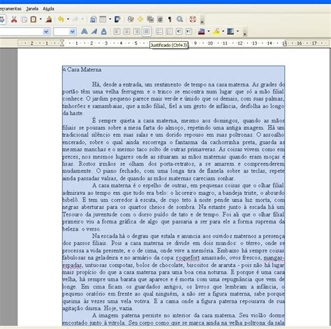Open the Data Sources icon
Image resolution: width=331 pixels, height=329 pixels.
click(x=160, y=20)
